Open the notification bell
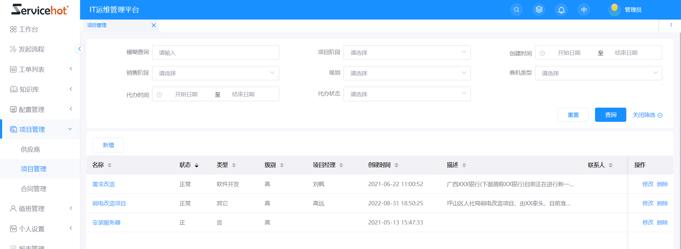Screen dimensions: 681x249 click(x=561, y=10)
